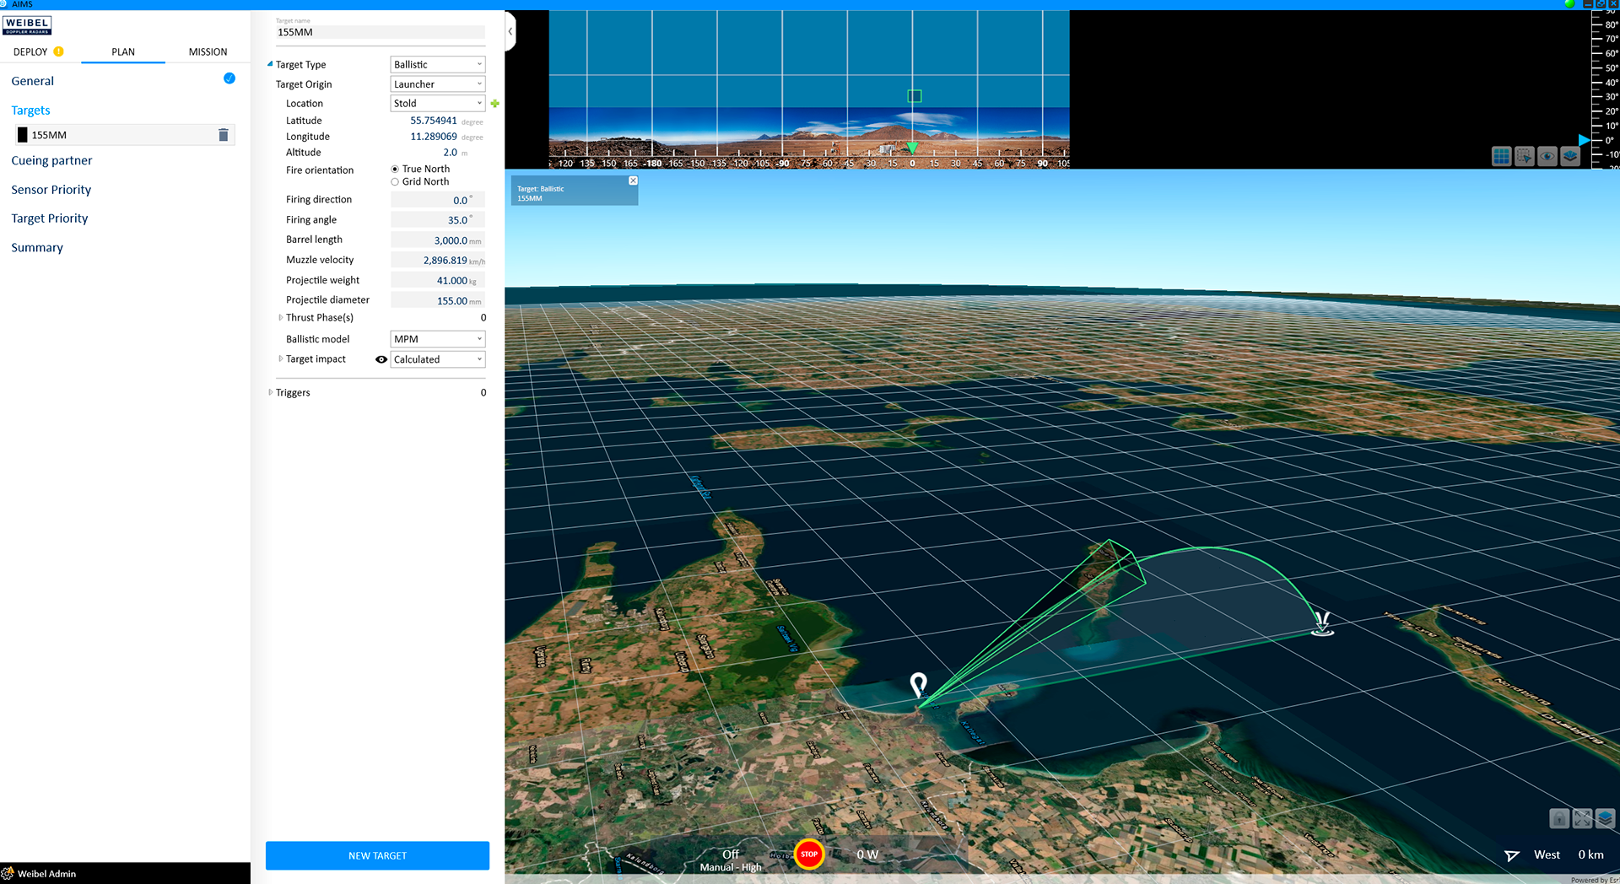1620x884 pixels.
Task: Click the Firing angle value field
Action: coord(437,220)
